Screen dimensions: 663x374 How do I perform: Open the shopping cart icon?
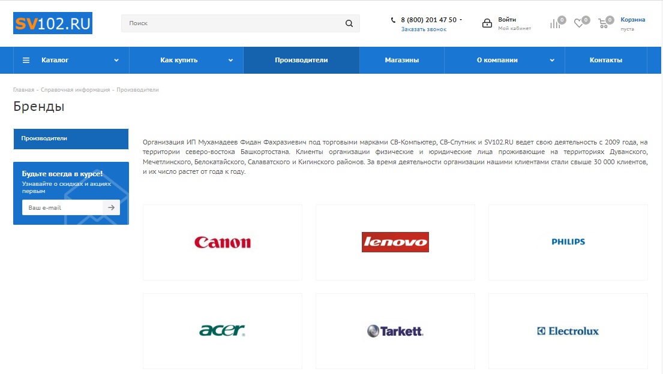[603, 23]
